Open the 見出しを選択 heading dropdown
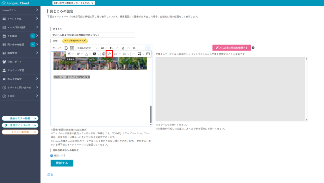Viewport: 324px width, 183px height. point(87,48)
